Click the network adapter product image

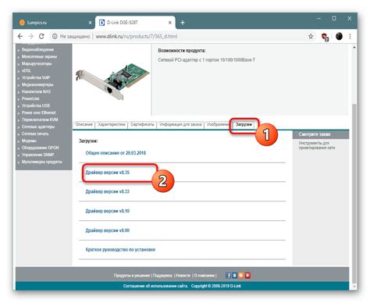coord(112,80)
